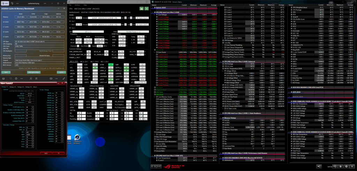The height and width of the screenshot is (171, 357).
Task: Open the File menu in the memory info tool
Action: click(x=70, y=5)
